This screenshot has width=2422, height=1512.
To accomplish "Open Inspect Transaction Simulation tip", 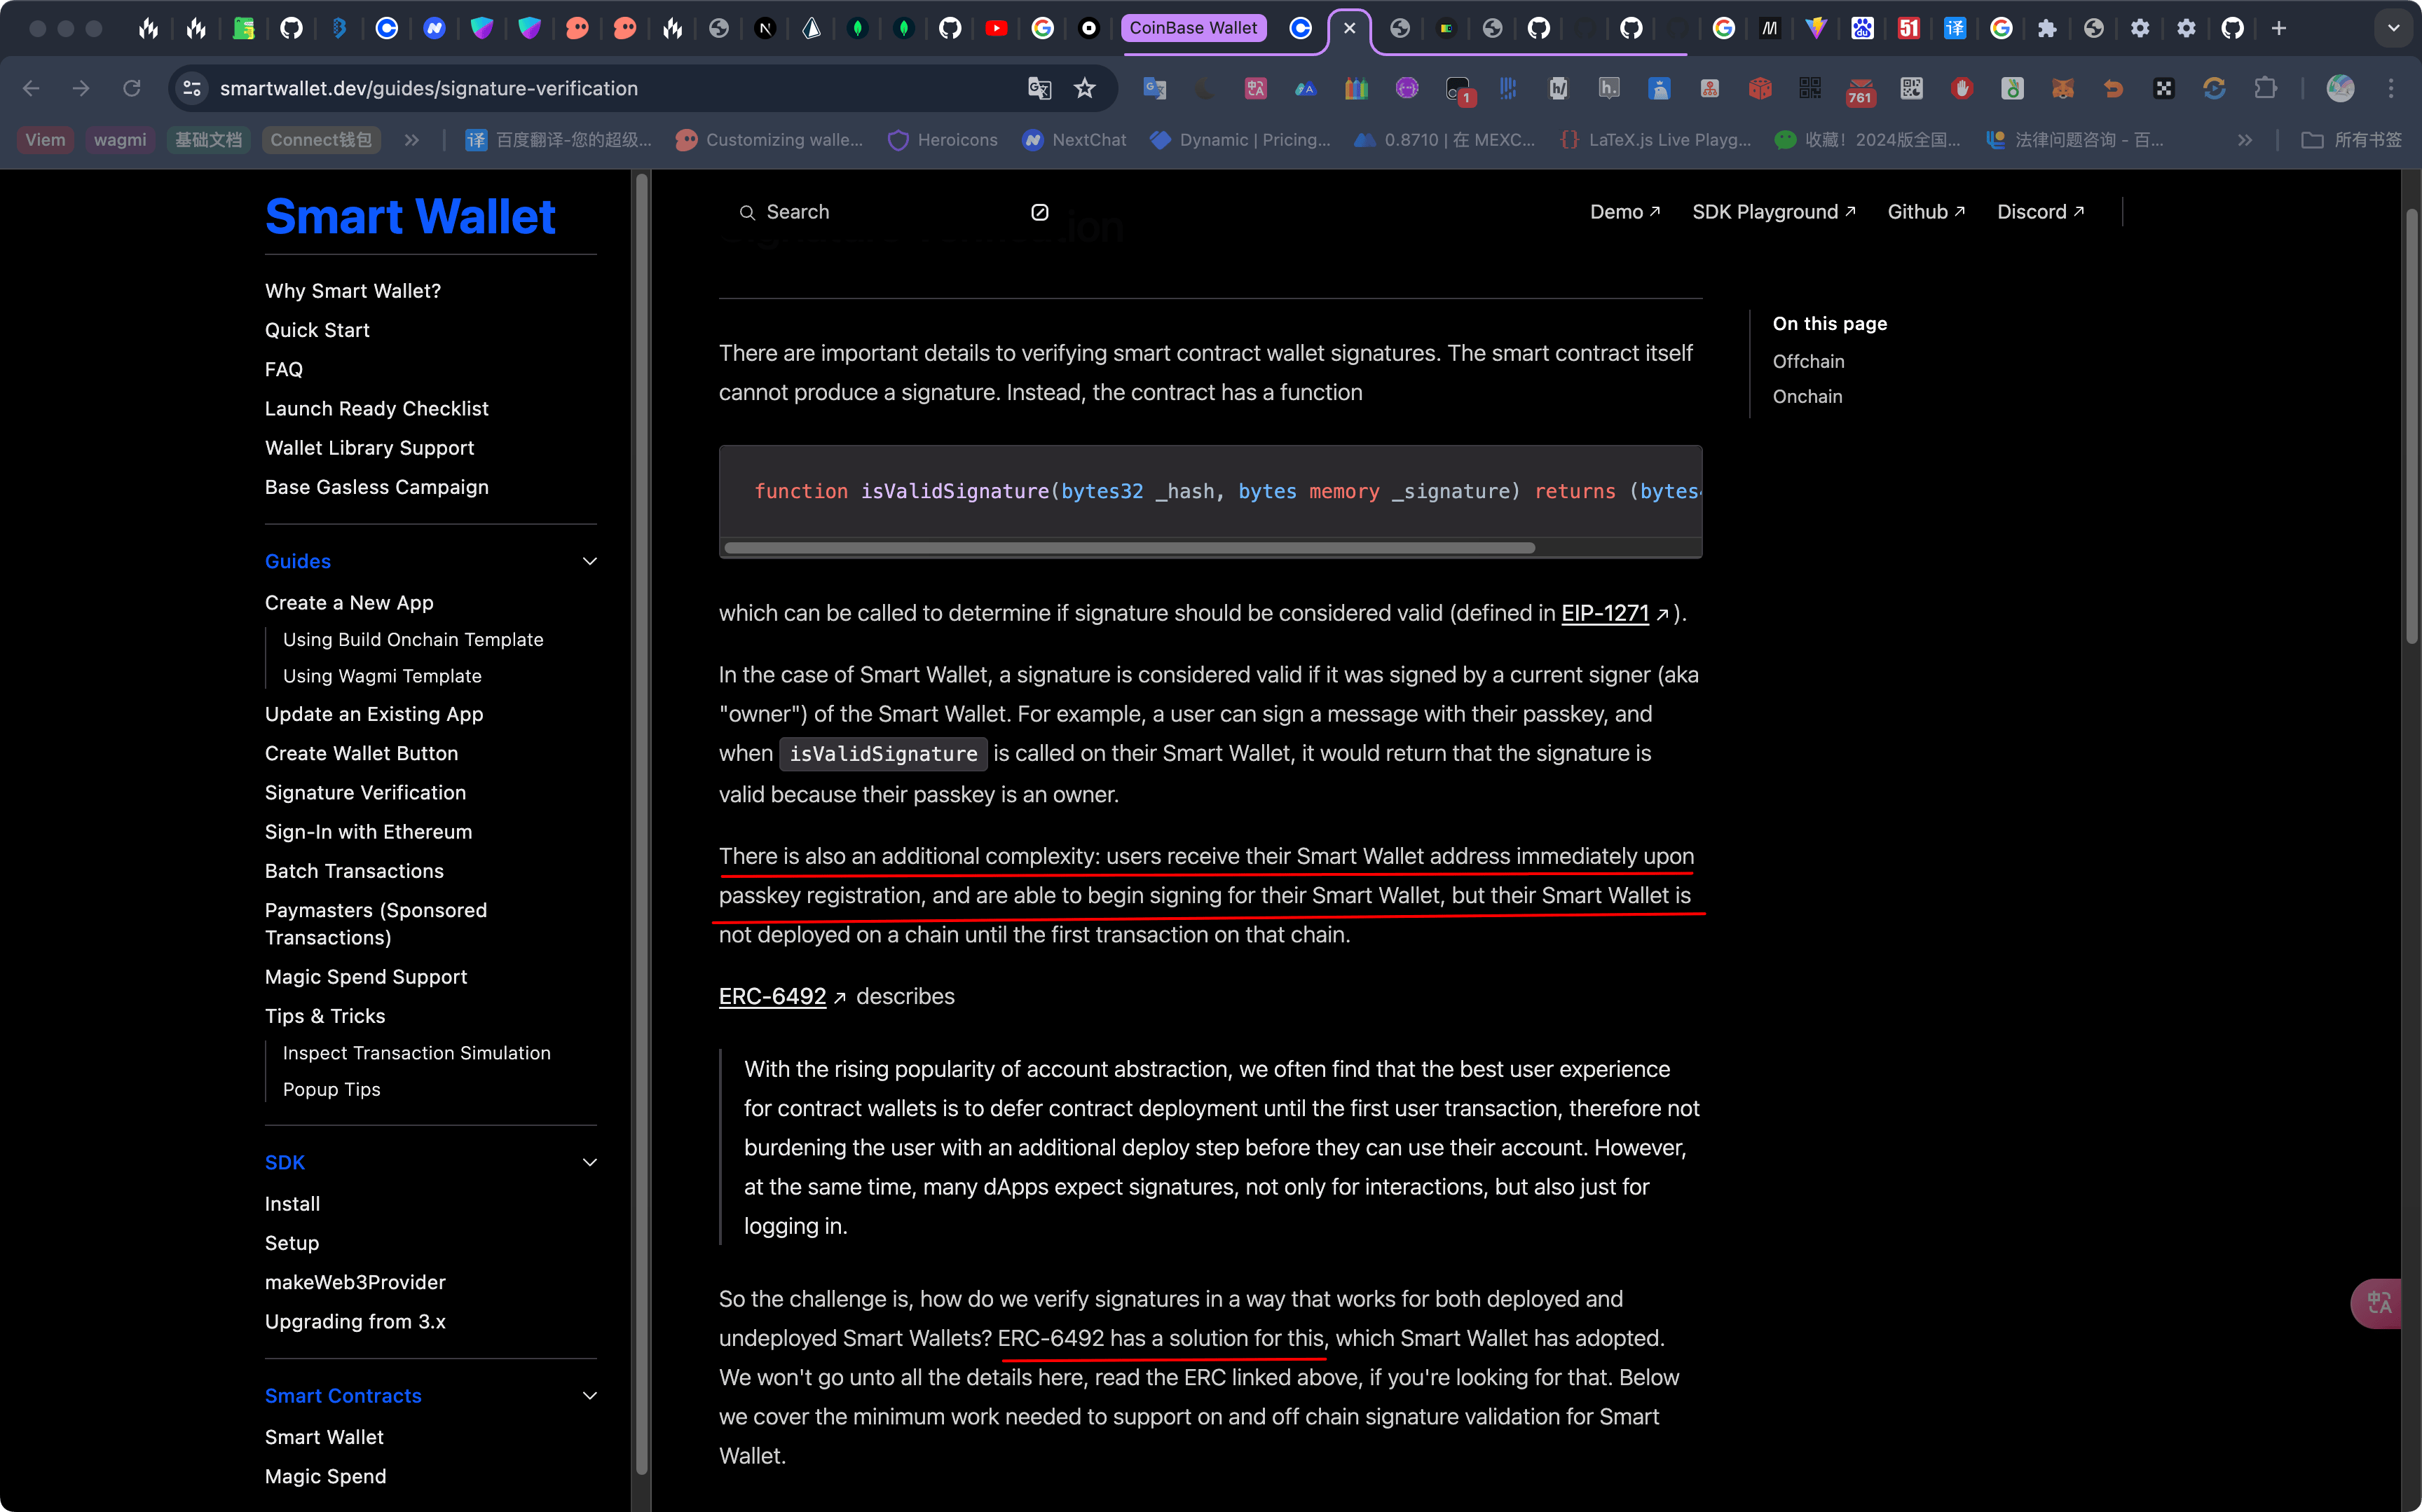I will pyautogui.click(x=417, y=1053).
